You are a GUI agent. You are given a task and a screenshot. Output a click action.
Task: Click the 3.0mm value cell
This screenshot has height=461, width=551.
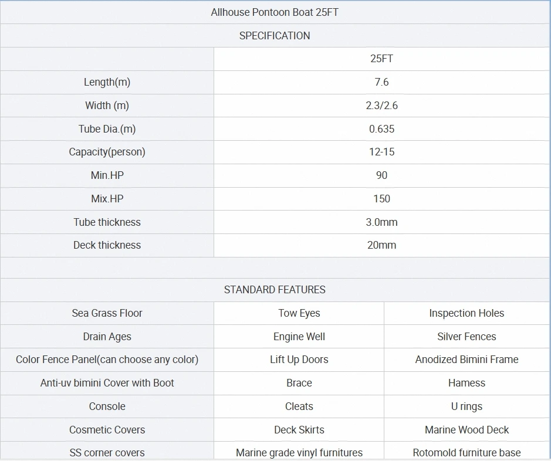click(381, 222)
